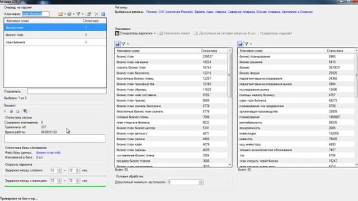Viewport: 358px width, 201px height.
Task: Expand the left table filter dropdown arrow
Action: pos(128,44)
